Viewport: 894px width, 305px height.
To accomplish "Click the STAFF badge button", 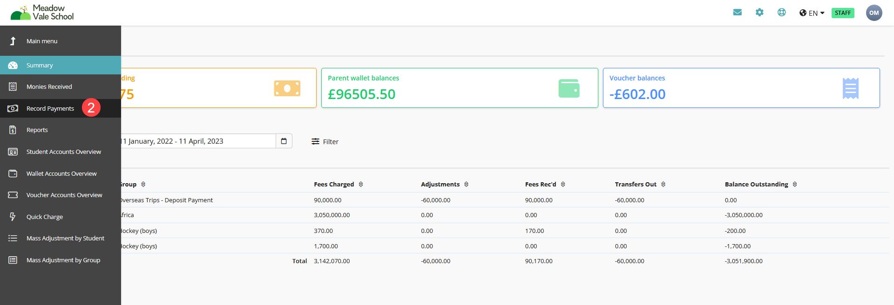I will pyautogui.click(x=843, y=13).
